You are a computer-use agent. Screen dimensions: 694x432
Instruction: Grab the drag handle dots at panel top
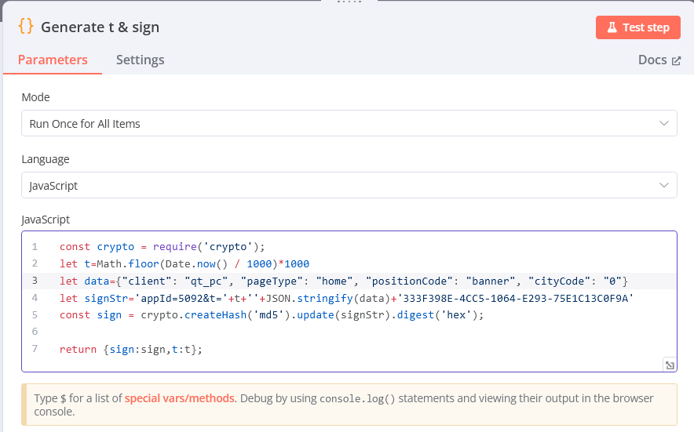pos(347,2)
